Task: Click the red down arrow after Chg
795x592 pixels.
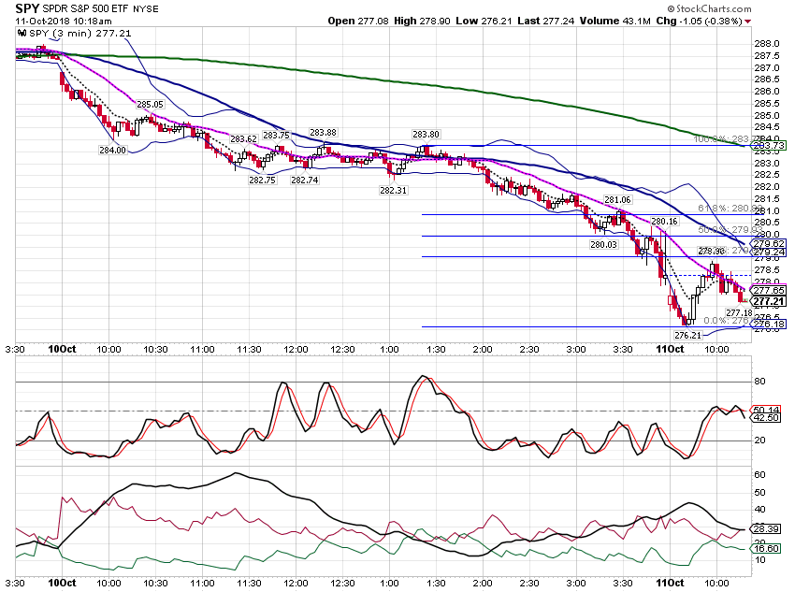Action: (748, 22)
